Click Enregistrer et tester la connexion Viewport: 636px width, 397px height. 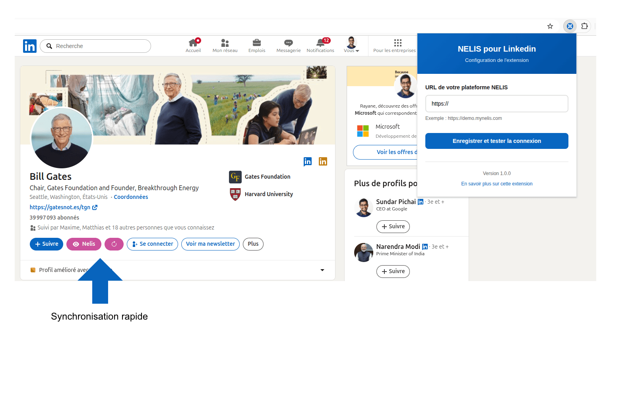[x=497, y=141]
